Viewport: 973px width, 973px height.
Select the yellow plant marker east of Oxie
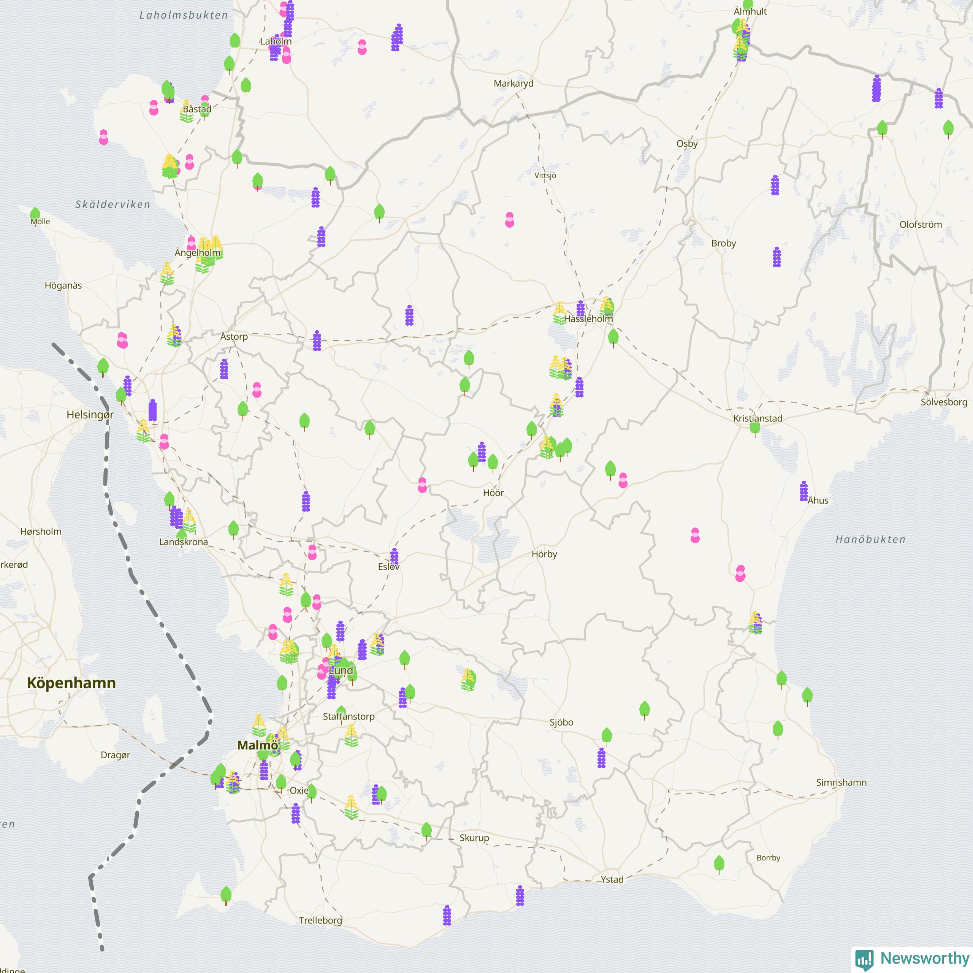point(352,807)
